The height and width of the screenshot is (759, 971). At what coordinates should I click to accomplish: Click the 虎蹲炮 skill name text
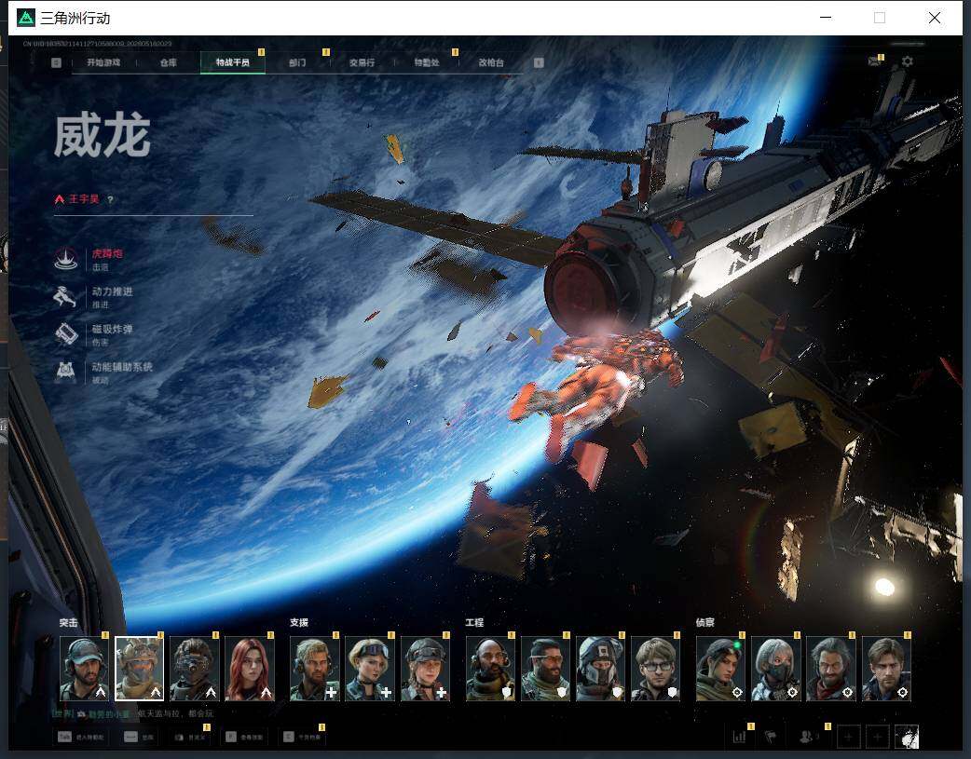click(107, 254)
